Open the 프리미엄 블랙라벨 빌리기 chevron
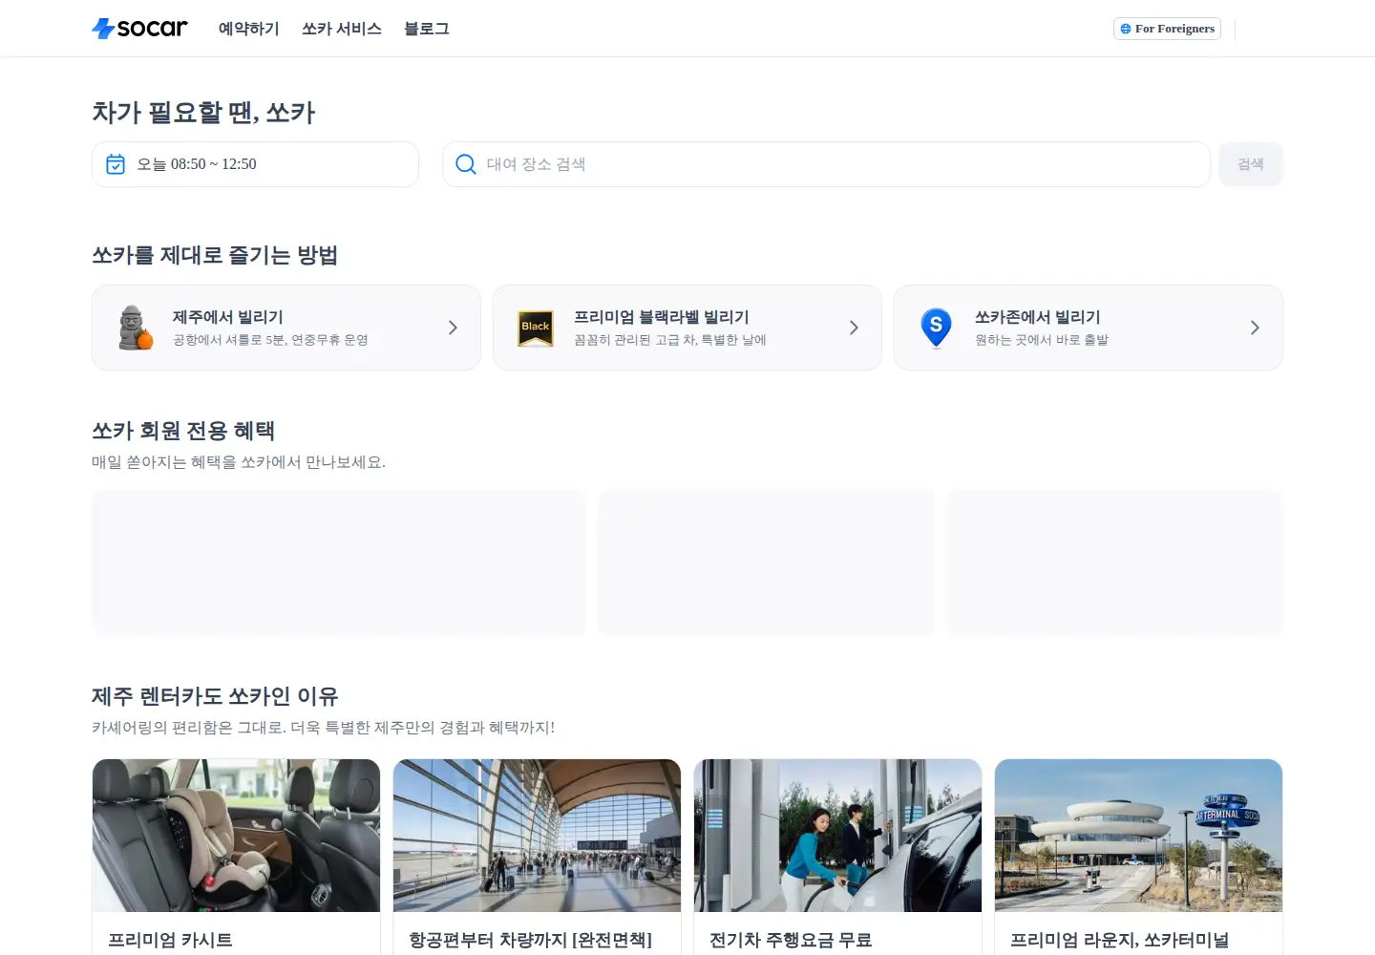This screenshot has height=955, width=1375. click(854, 328)
